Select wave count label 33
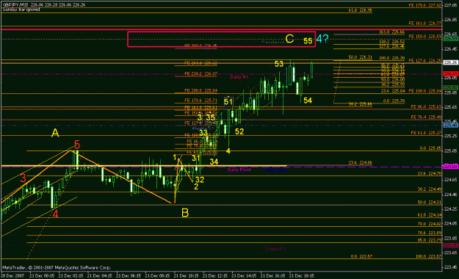 [203, 133]
